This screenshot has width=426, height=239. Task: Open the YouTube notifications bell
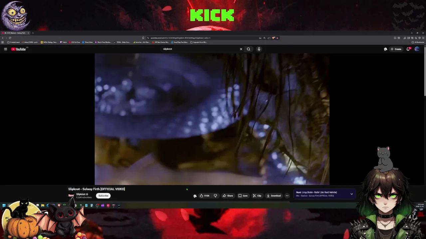click(x=408, y=49)
